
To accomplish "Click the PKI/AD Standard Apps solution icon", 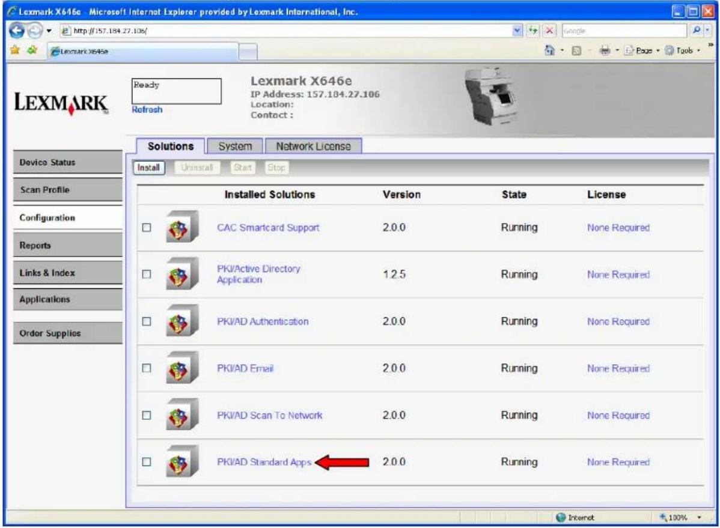I will (182, 461).
